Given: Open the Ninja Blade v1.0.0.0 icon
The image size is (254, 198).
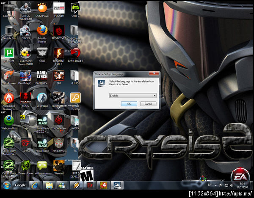Looking at the screenshot, I should [42, 124].
